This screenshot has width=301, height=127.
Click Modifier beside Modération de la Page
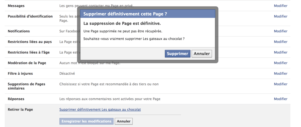(280, 63)
